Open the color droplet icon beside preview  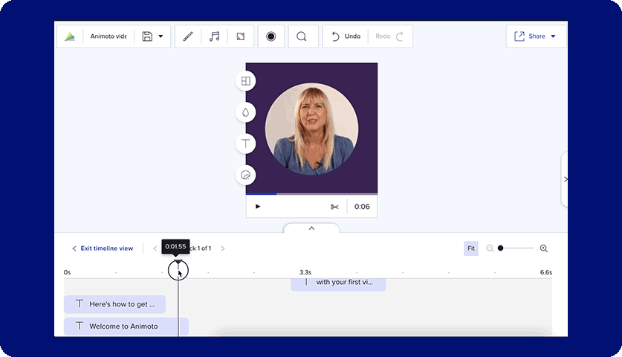tap(245, 112)
